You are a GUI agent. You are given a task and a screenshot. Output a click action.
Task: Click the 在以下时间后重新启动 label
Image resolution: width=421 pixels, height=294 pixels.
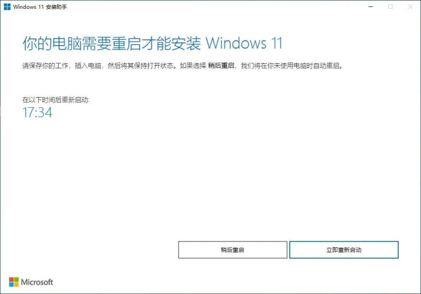[56, 100]
